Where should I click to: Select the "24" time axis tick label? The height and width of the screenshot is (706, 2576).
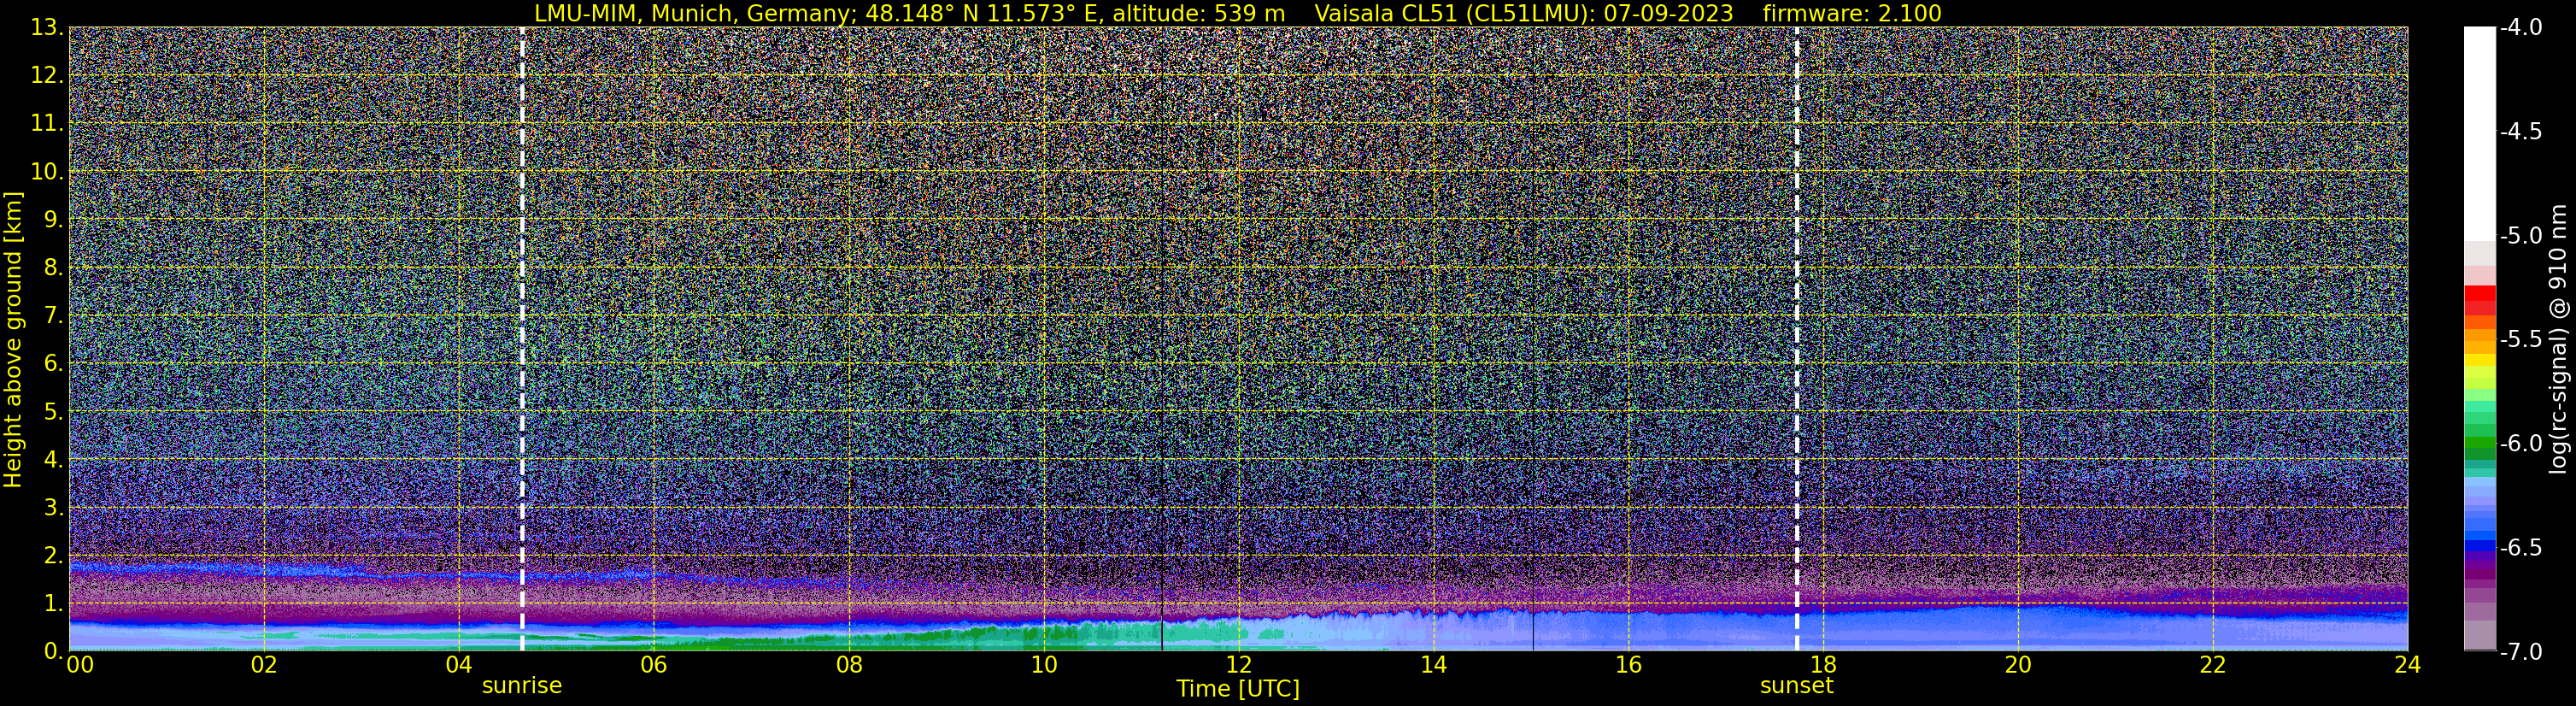click(2407, 665)
